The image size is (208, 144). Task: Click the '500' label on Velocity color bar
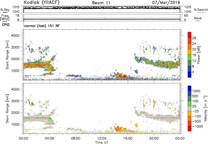point(195,96)
